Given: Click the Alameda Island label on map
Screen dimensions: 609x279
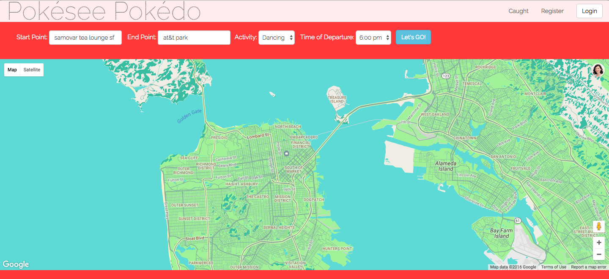Looking at the screenshot, I should pyautogui.click(x=446, y=166).
